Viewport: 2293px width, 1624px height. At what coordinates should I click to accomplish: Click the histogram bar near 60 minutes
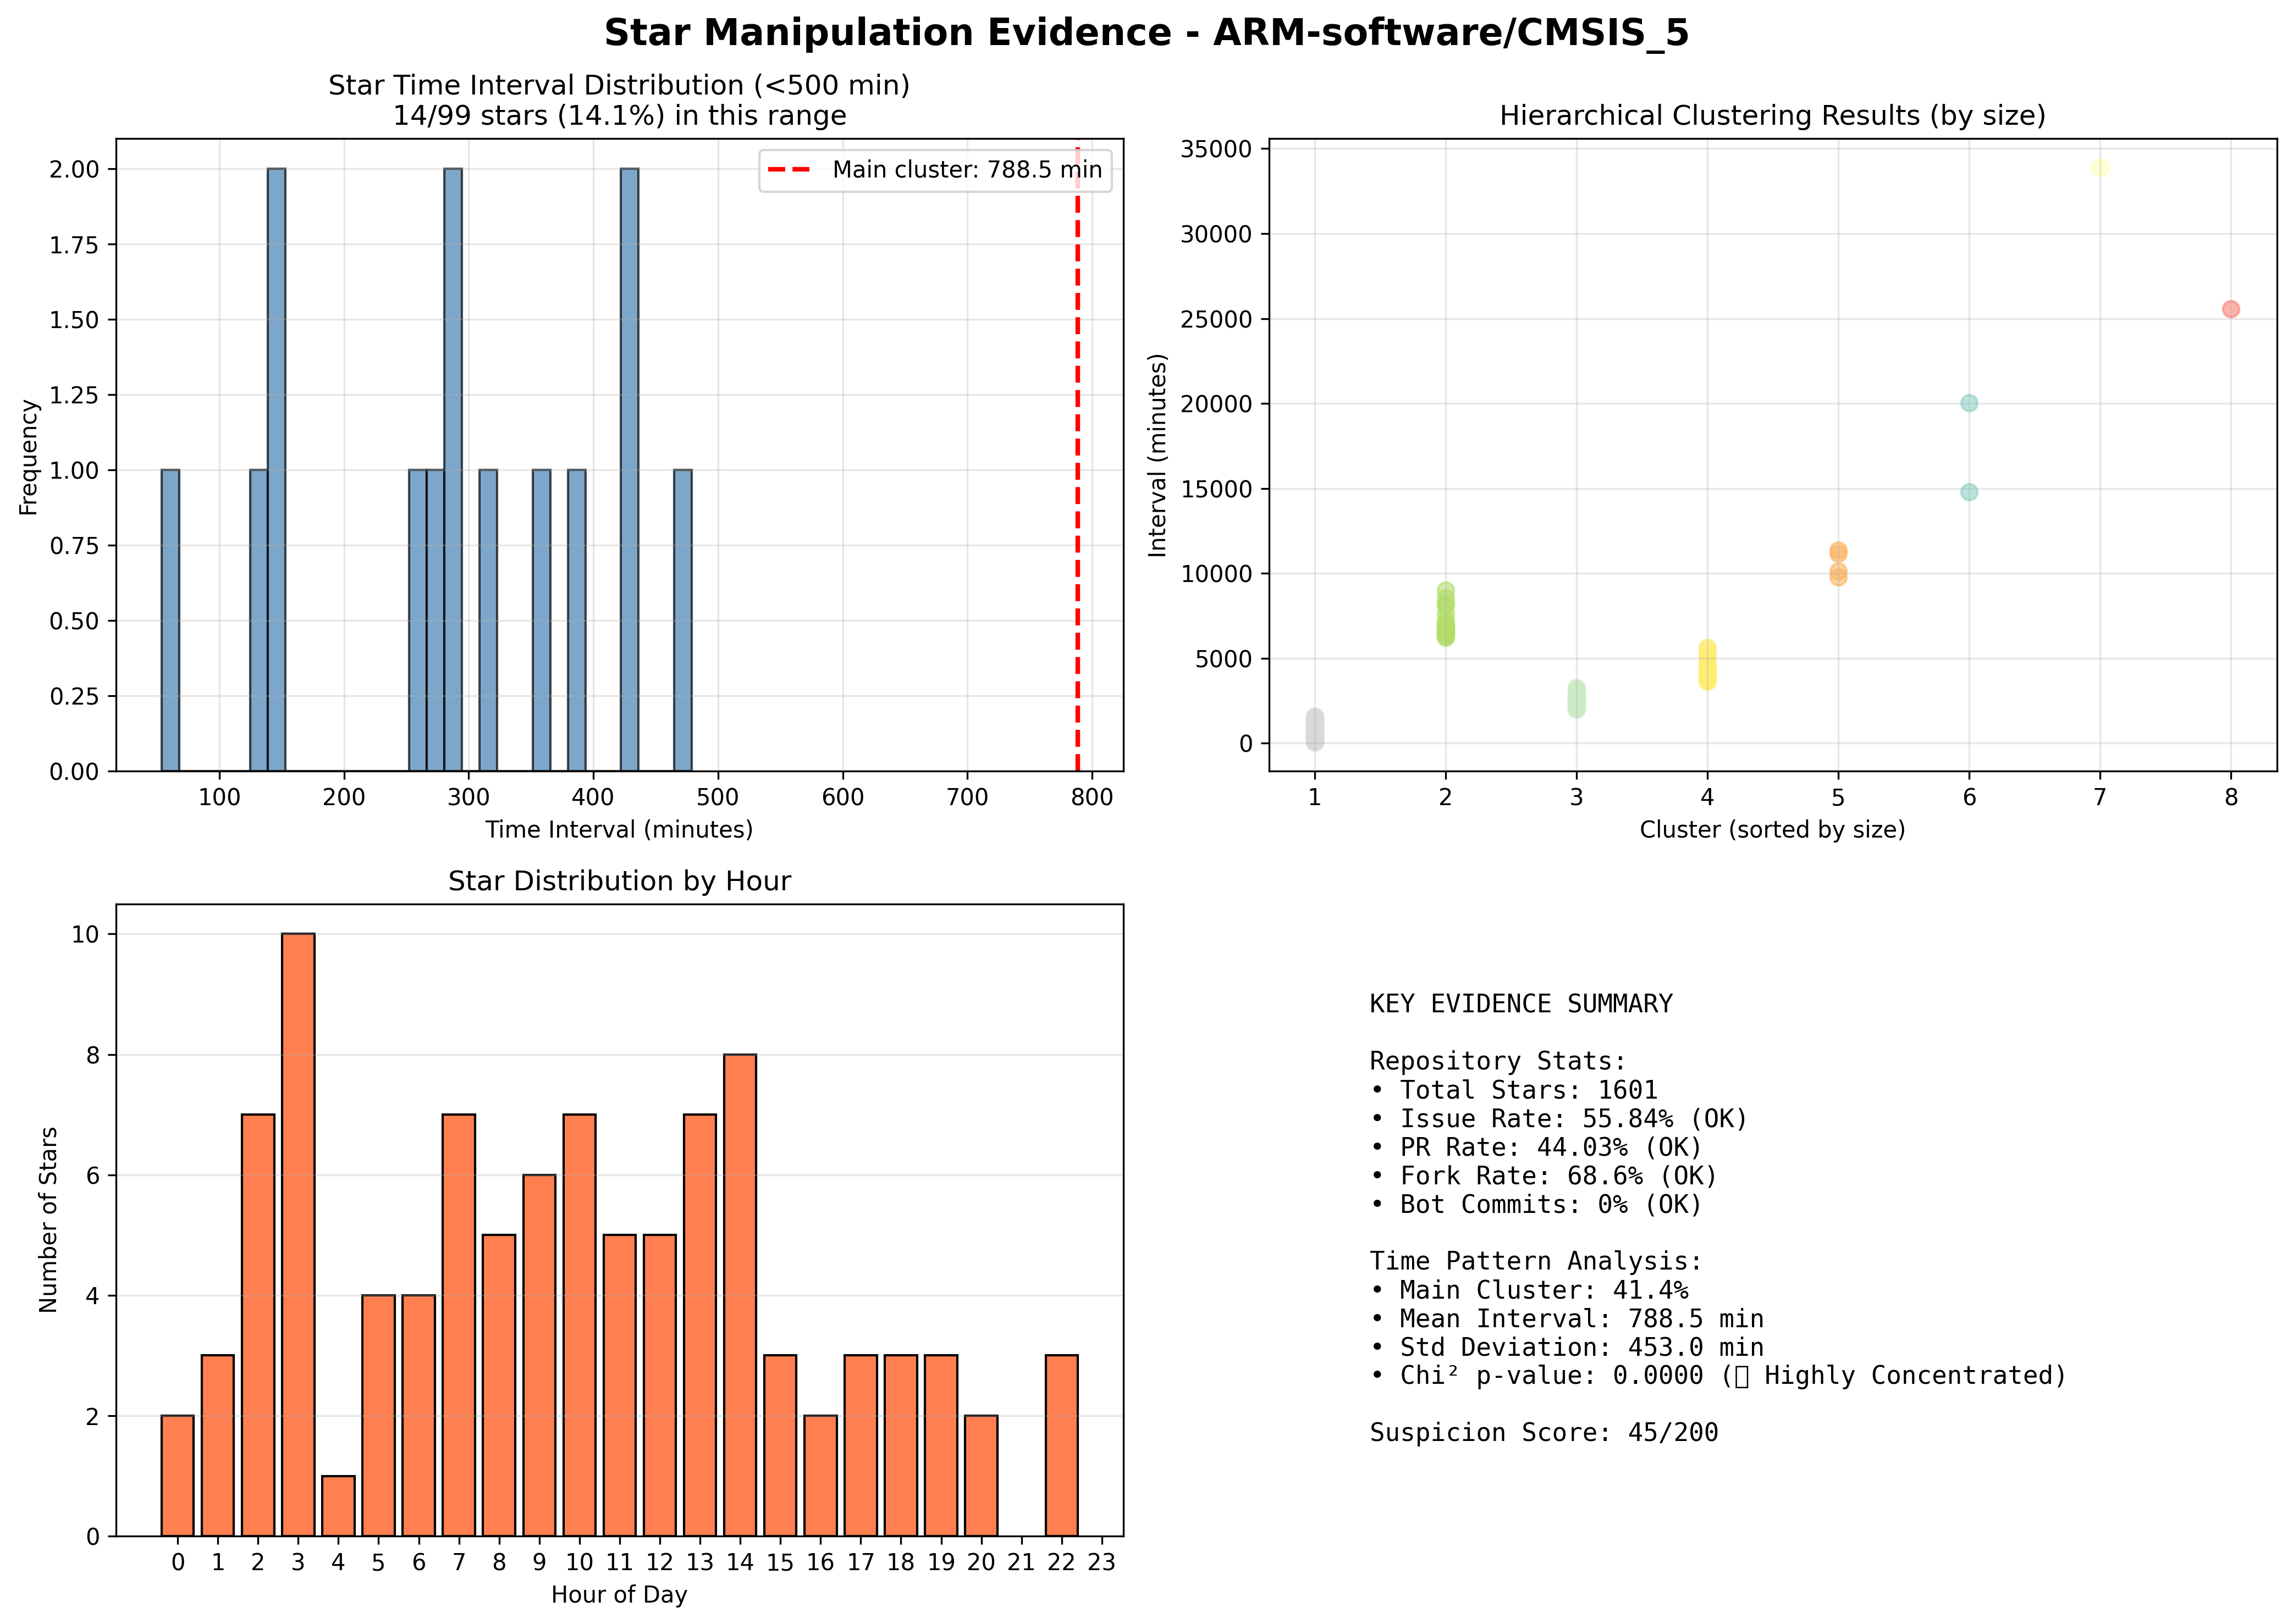[170, 620]
